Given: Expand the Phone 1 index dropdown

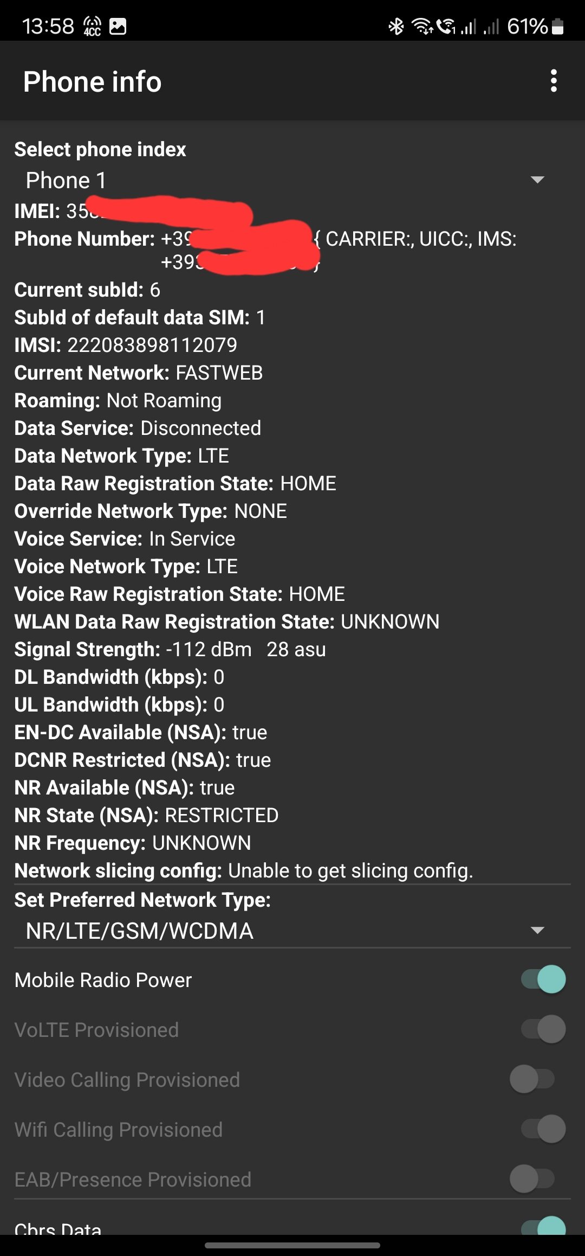Looking at the screenshot, I should point(284,180).
